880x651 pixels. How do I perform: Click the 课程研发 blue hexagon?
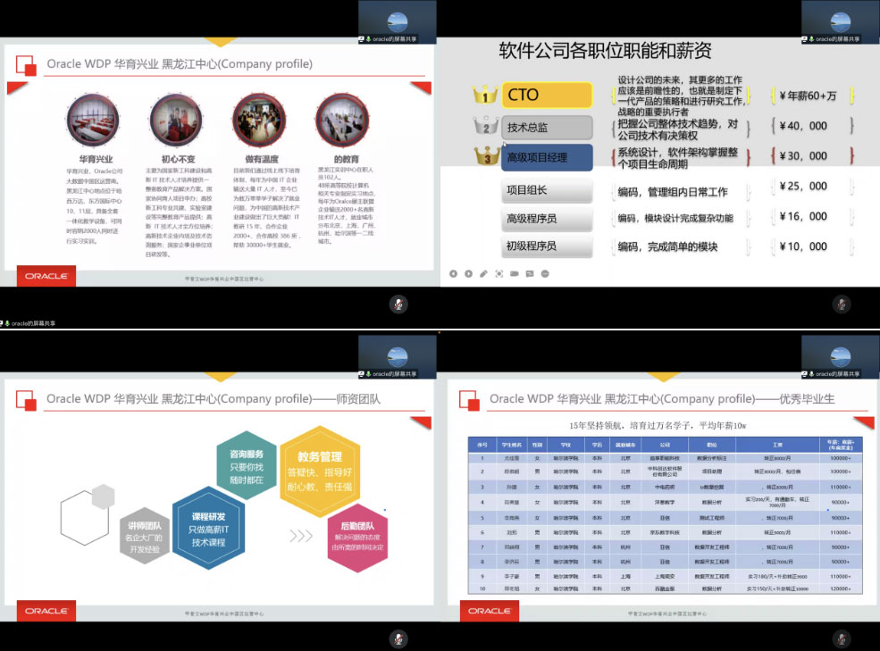(208, 527)
